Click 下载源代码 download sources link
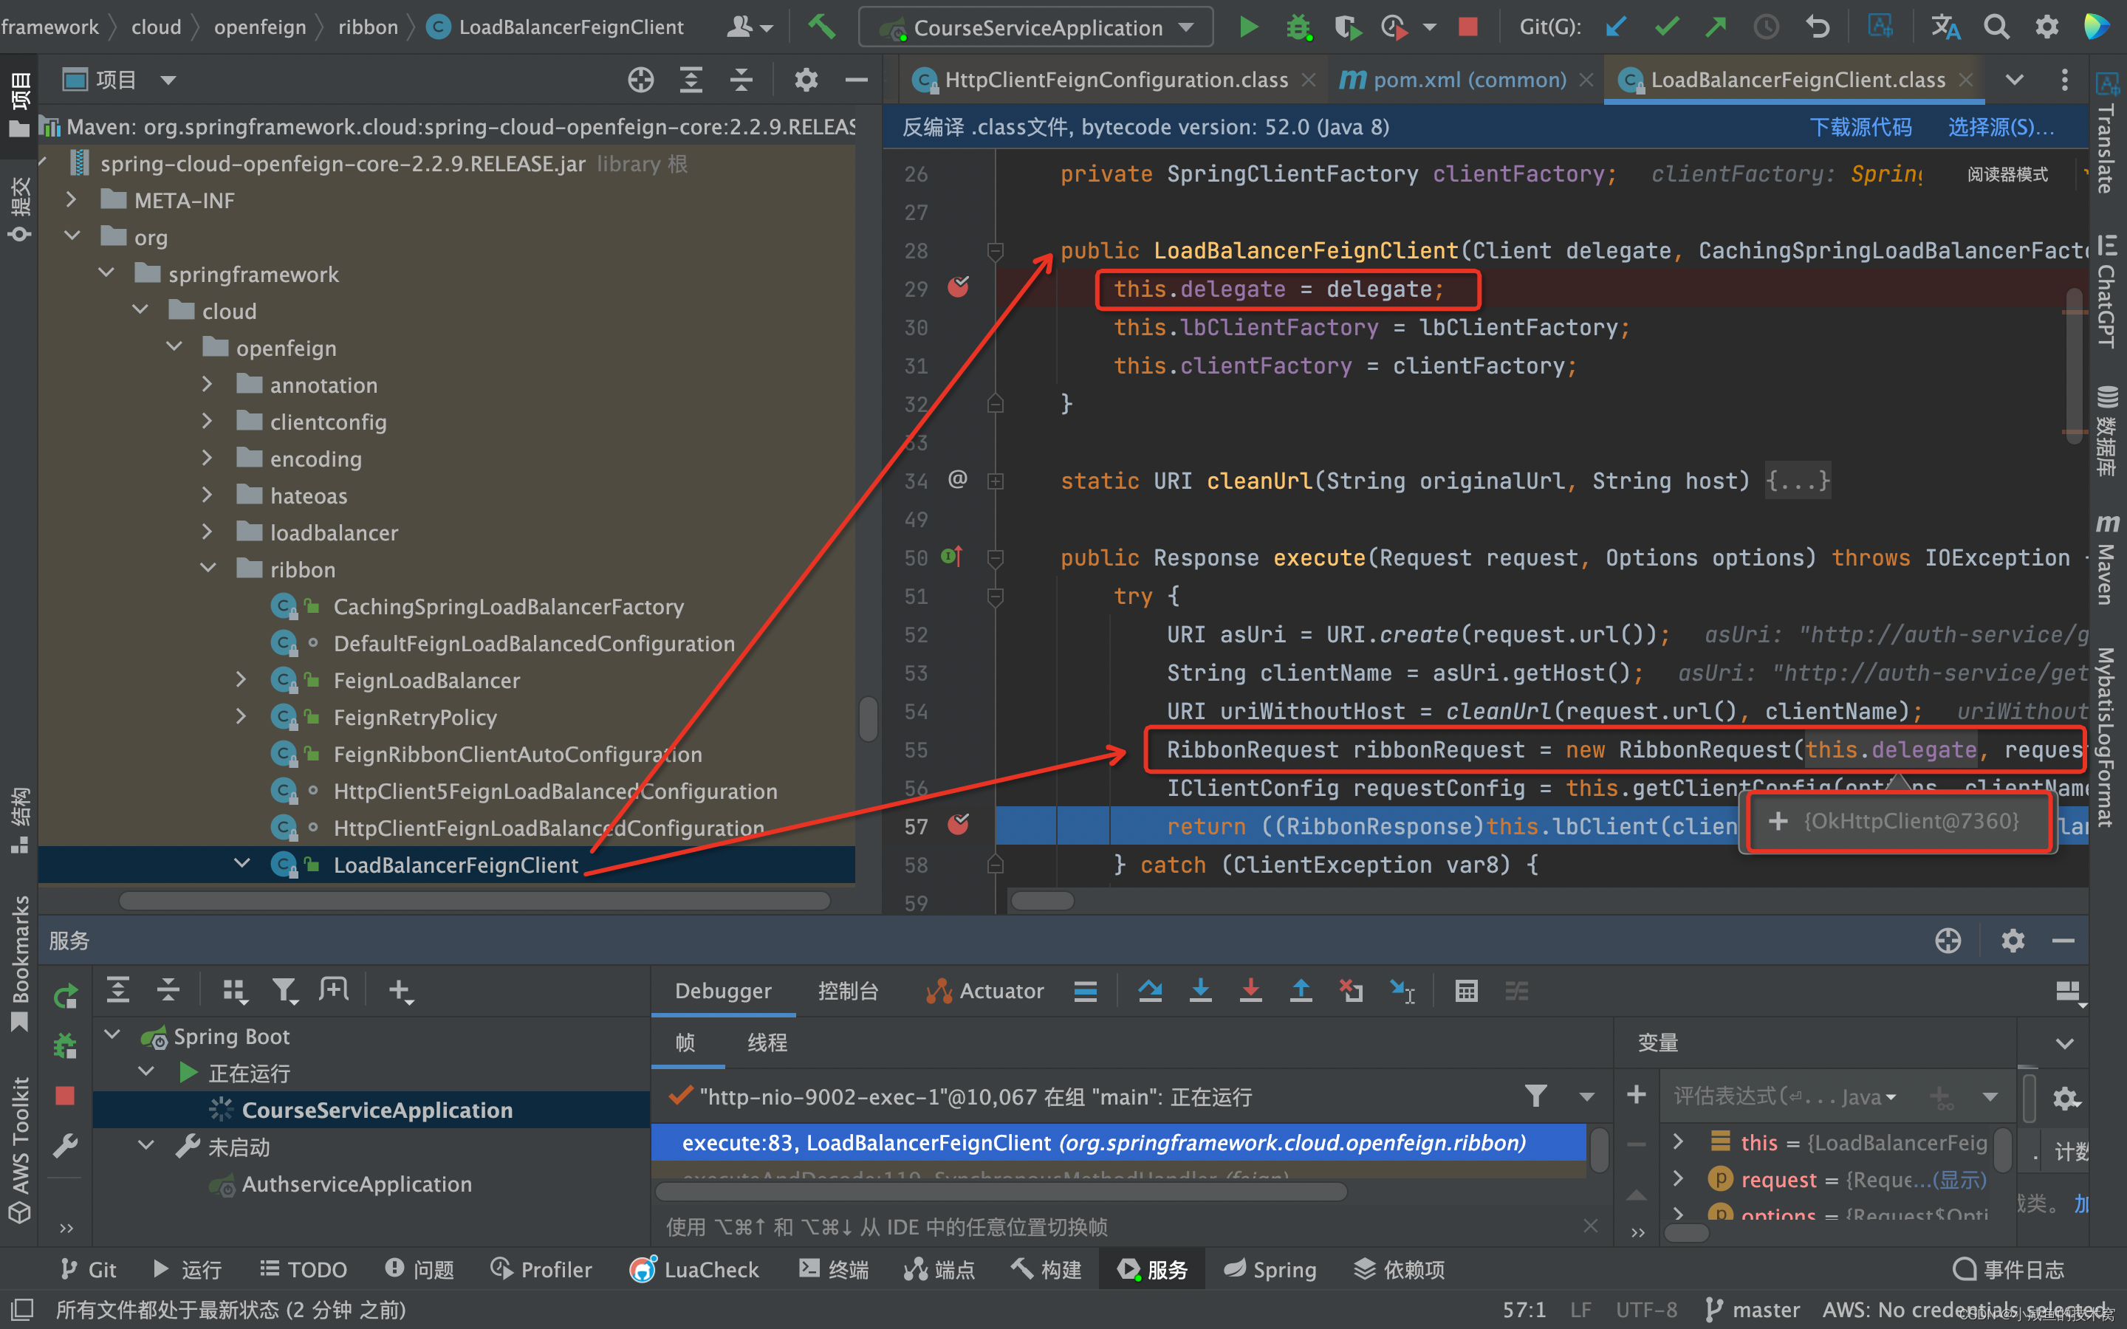 pyautogui.click(x=1860, y=128)
